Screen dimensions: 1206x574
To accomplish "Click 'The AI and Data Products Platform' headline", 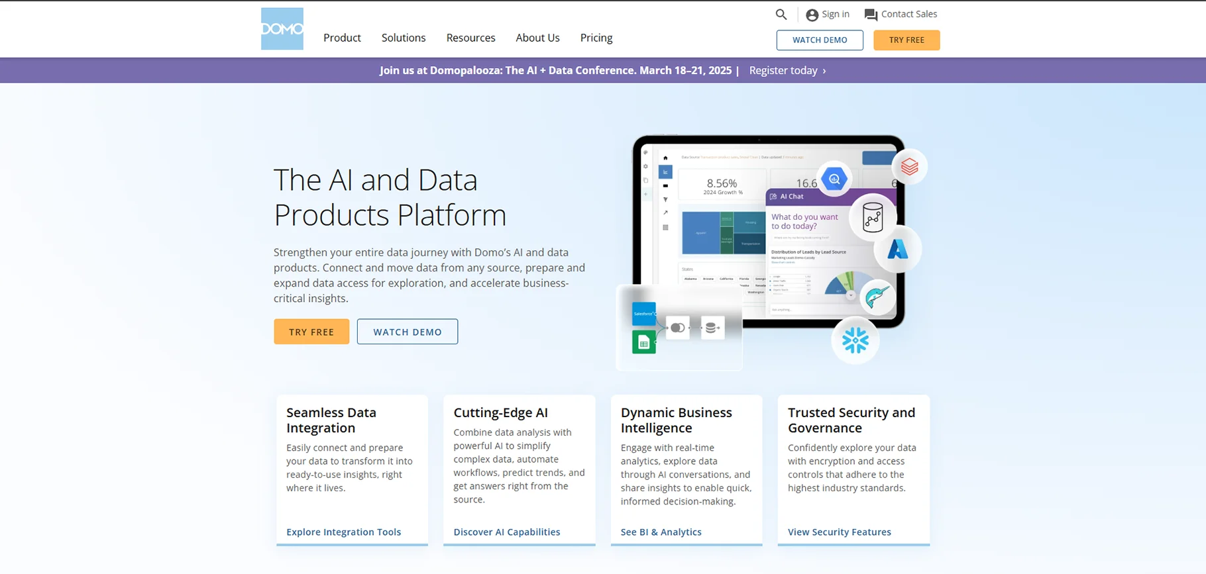I will click(390, 197).
